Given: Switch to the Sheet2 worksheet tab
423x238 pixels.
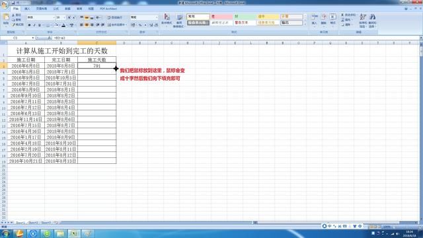Looking at the screenshot, I should (33, 223).
